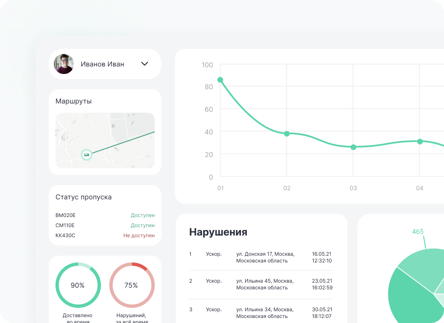
Task: Click the Не доступен status
Action: [x=139, y=236]
